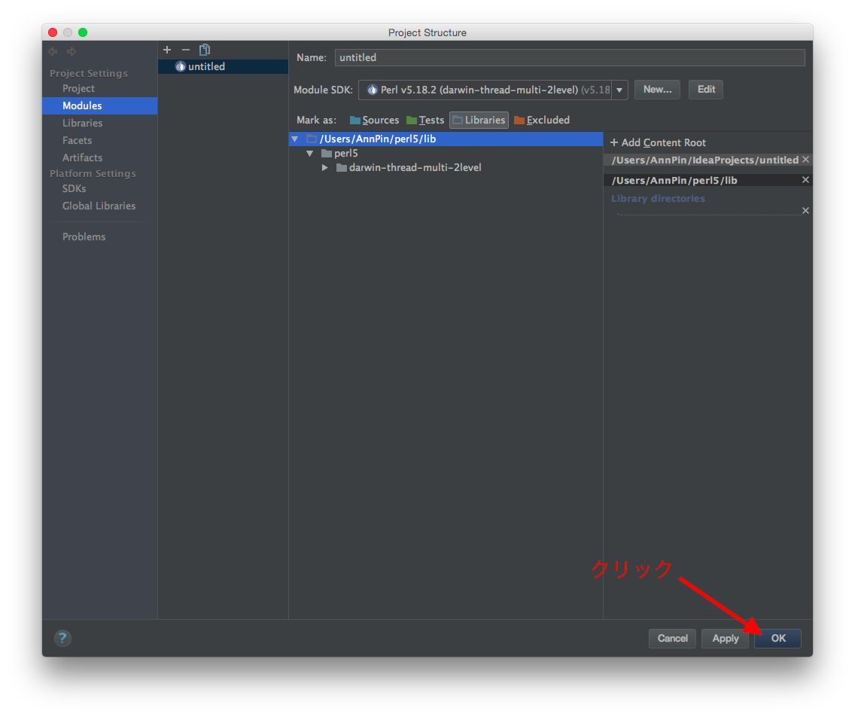Expand the darwin-thread-multi-2level folder
The height and width of the screenshot is (717, 855).
point(325,168)
